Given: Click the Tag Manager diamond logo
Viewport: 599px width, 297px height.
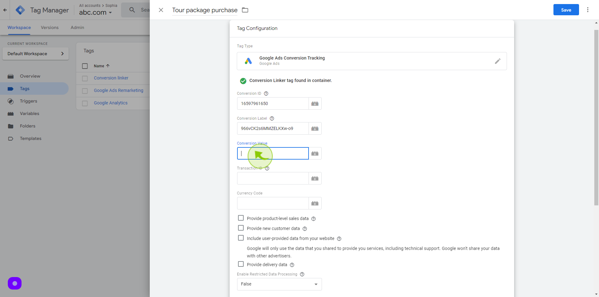Looking at the screenshot, I should [20, 10].
